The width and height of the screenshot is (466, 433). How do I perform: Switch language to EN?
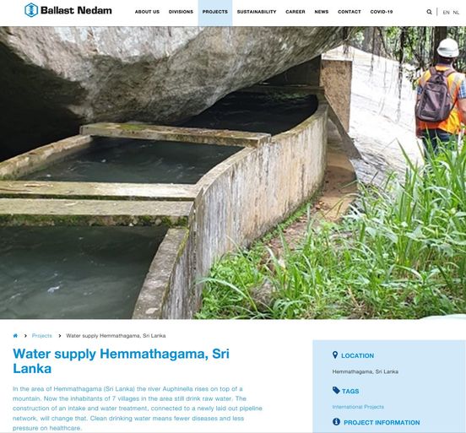click(446, 12)
